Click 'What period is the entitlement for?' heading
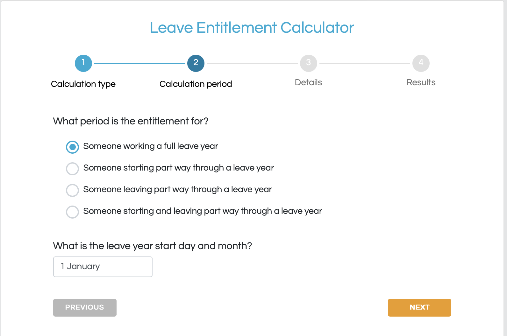Viewport: 507px width, 336px height. pos(131,121)
